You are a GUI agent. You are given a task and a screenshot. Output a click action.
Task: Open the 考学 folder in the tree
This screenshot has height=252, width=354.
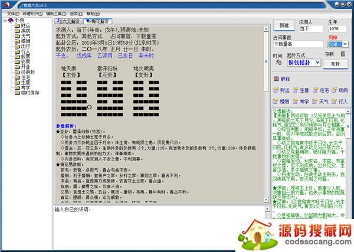(x=22, y=87)
